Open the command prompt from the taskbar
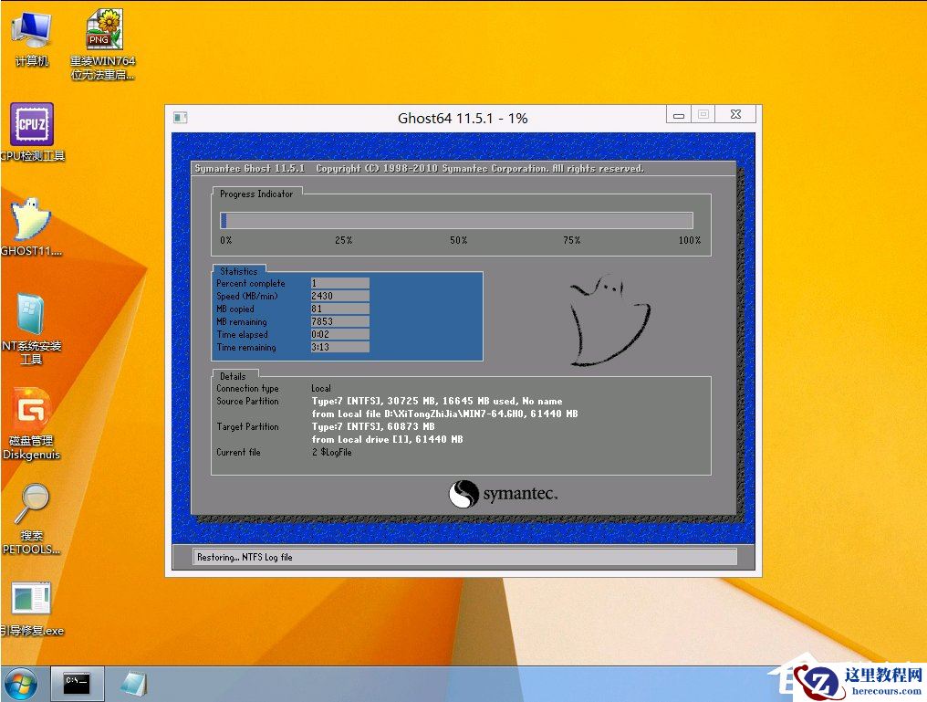This screenshot has width=927, height=702. pyautogui.click(x=78, y=683)
